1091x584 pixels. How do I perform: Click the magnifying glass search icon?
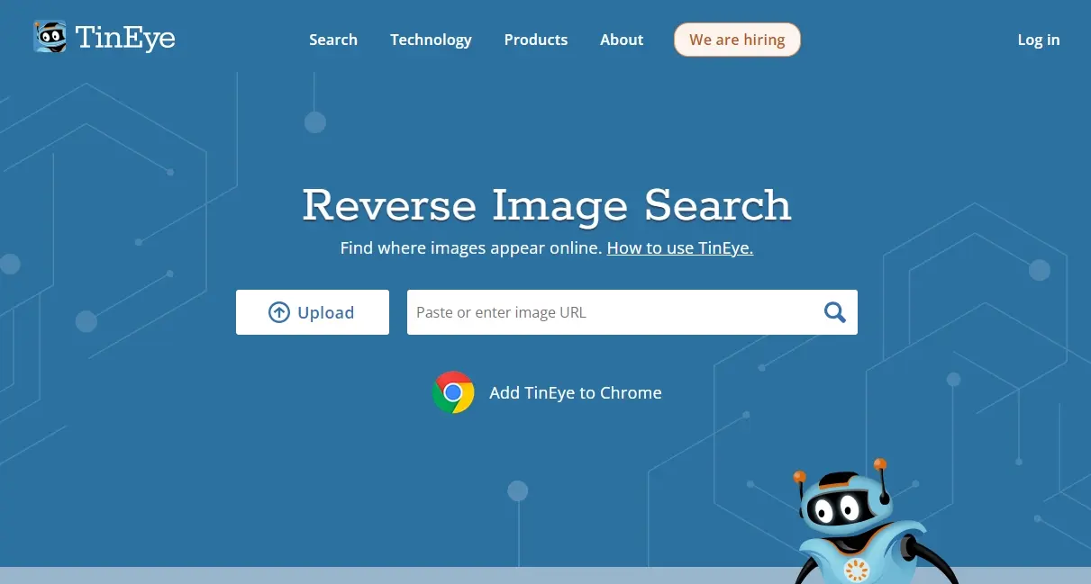click(834, 312)
